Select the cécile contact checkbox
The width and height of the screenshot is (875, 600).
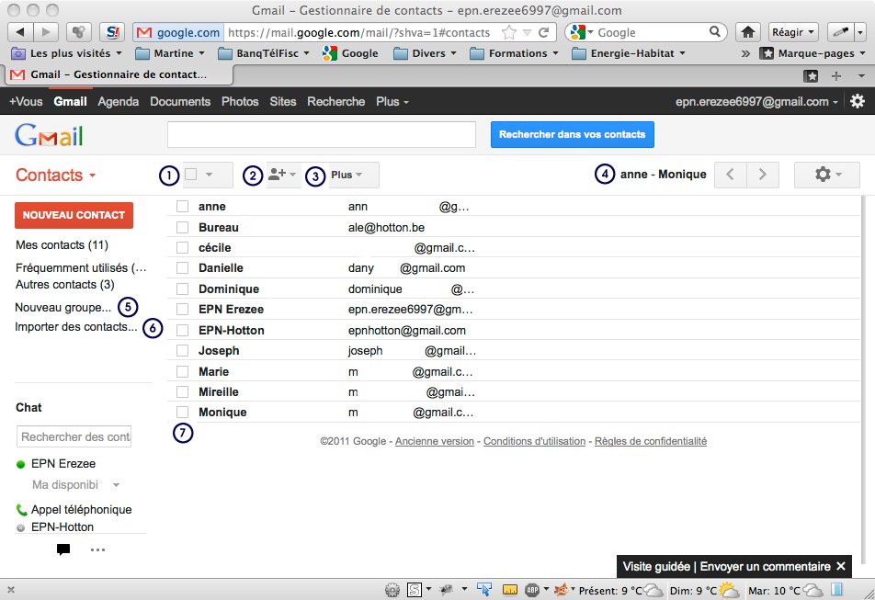[x=182, y=247]
